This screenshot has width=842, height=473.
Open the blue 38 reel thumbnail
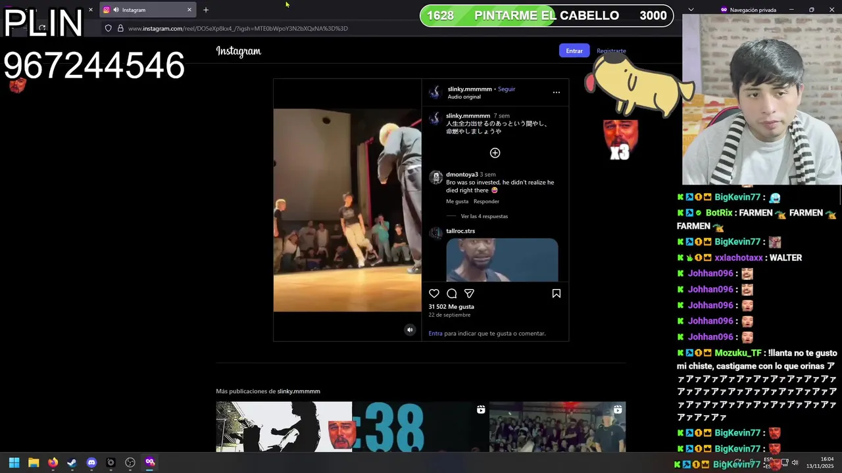[x=420, y=427]
